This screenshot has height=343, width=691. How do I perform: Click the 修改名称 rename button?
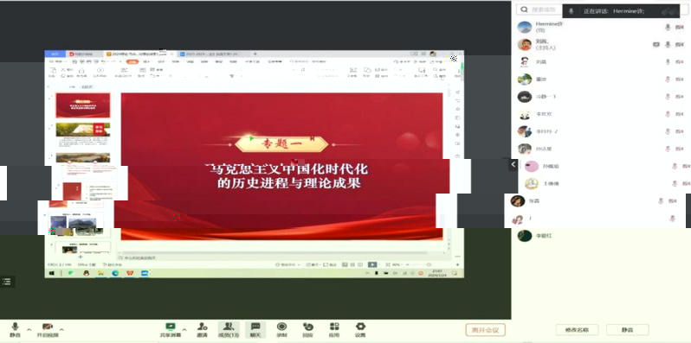[577, 330]
